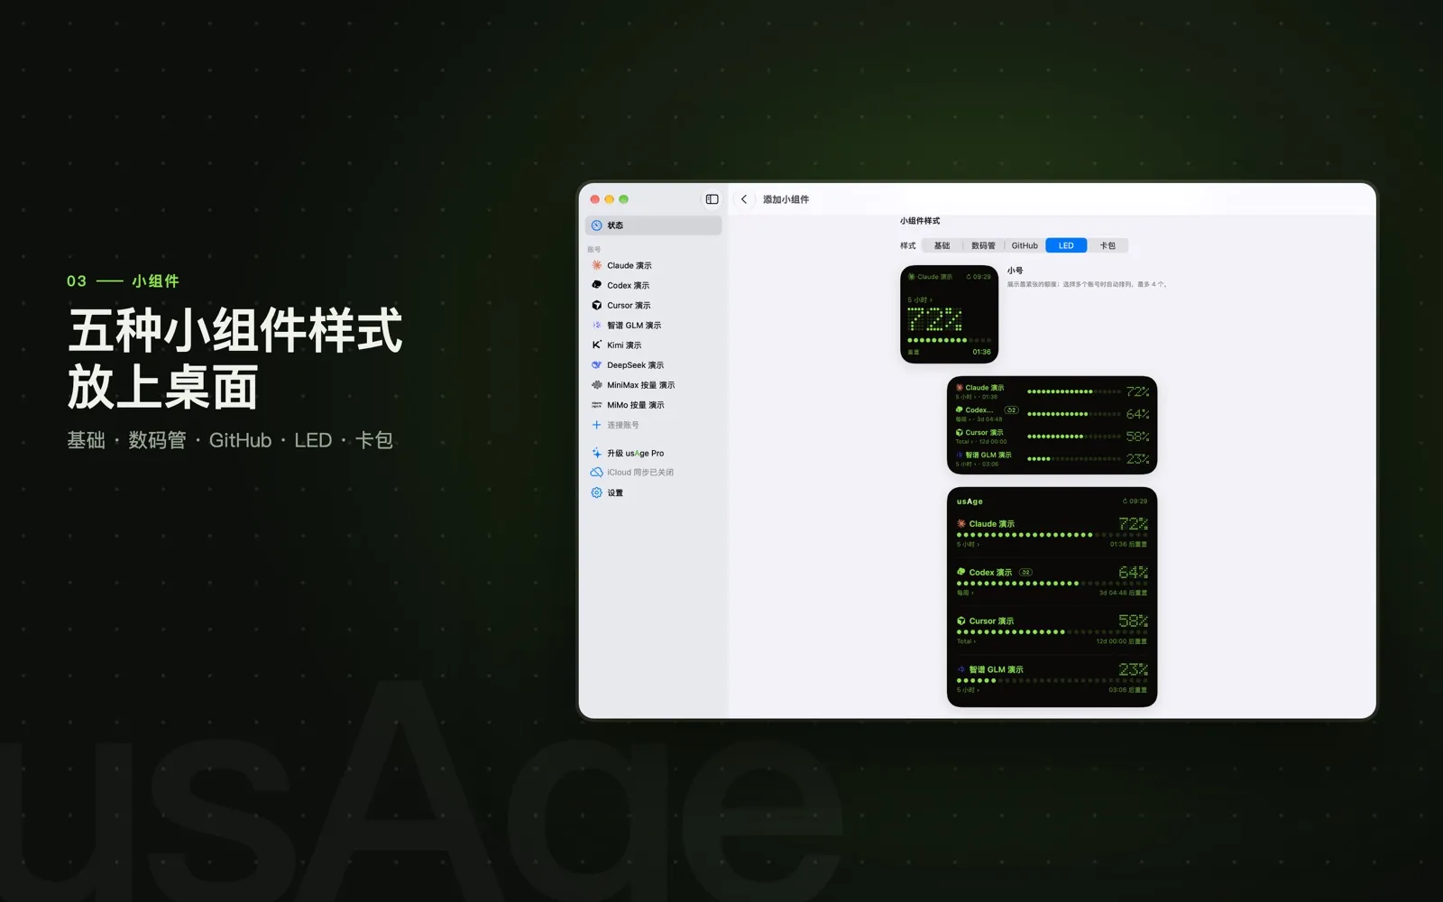The height and width of the screenshot is (902, 1443).
Task: Click Cursor cube icon in the large widget
Action: tap(961, 621)
